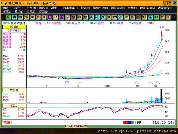Screen dimensions: 178x134
Task: Open the 證券(E) menu
Action: tap(19, 8)
